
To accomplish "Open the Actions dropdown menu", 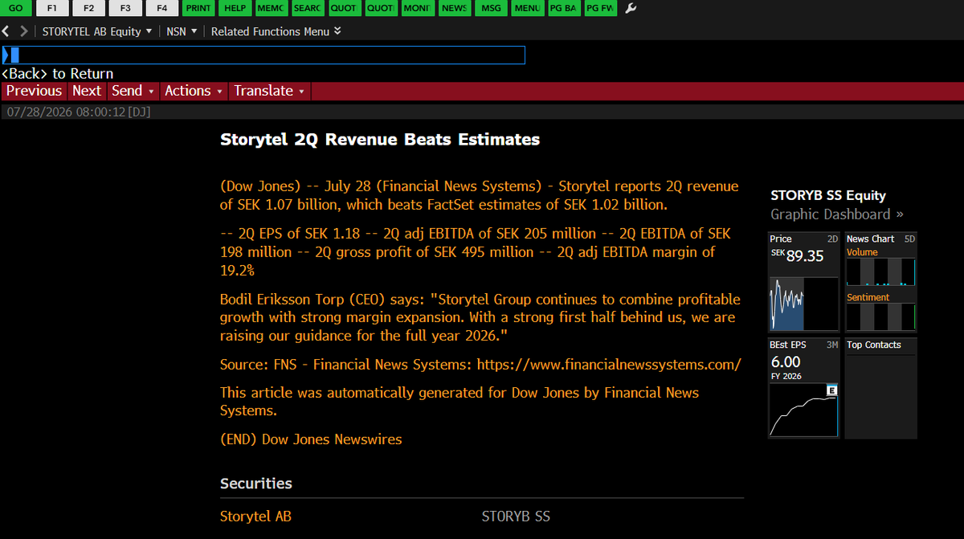I will [x=194, y=91].
